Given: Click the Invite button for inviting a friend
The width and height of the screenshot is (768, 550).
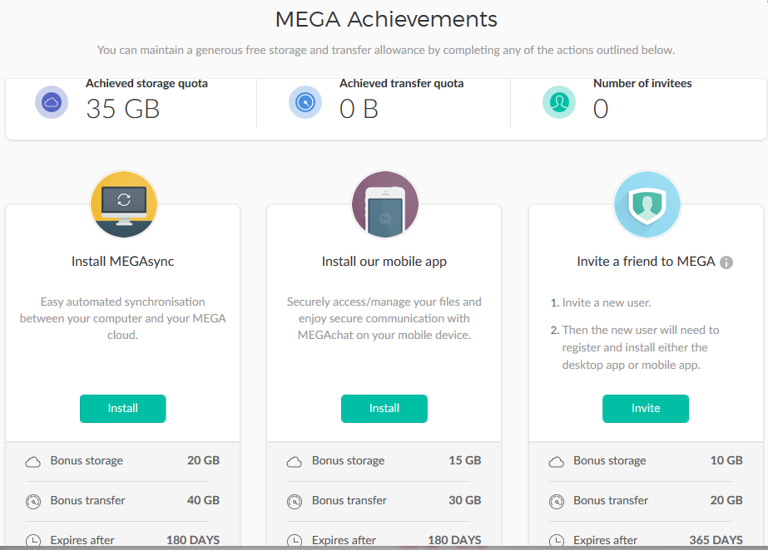Looking at the screenshot, I should (645, 408).
